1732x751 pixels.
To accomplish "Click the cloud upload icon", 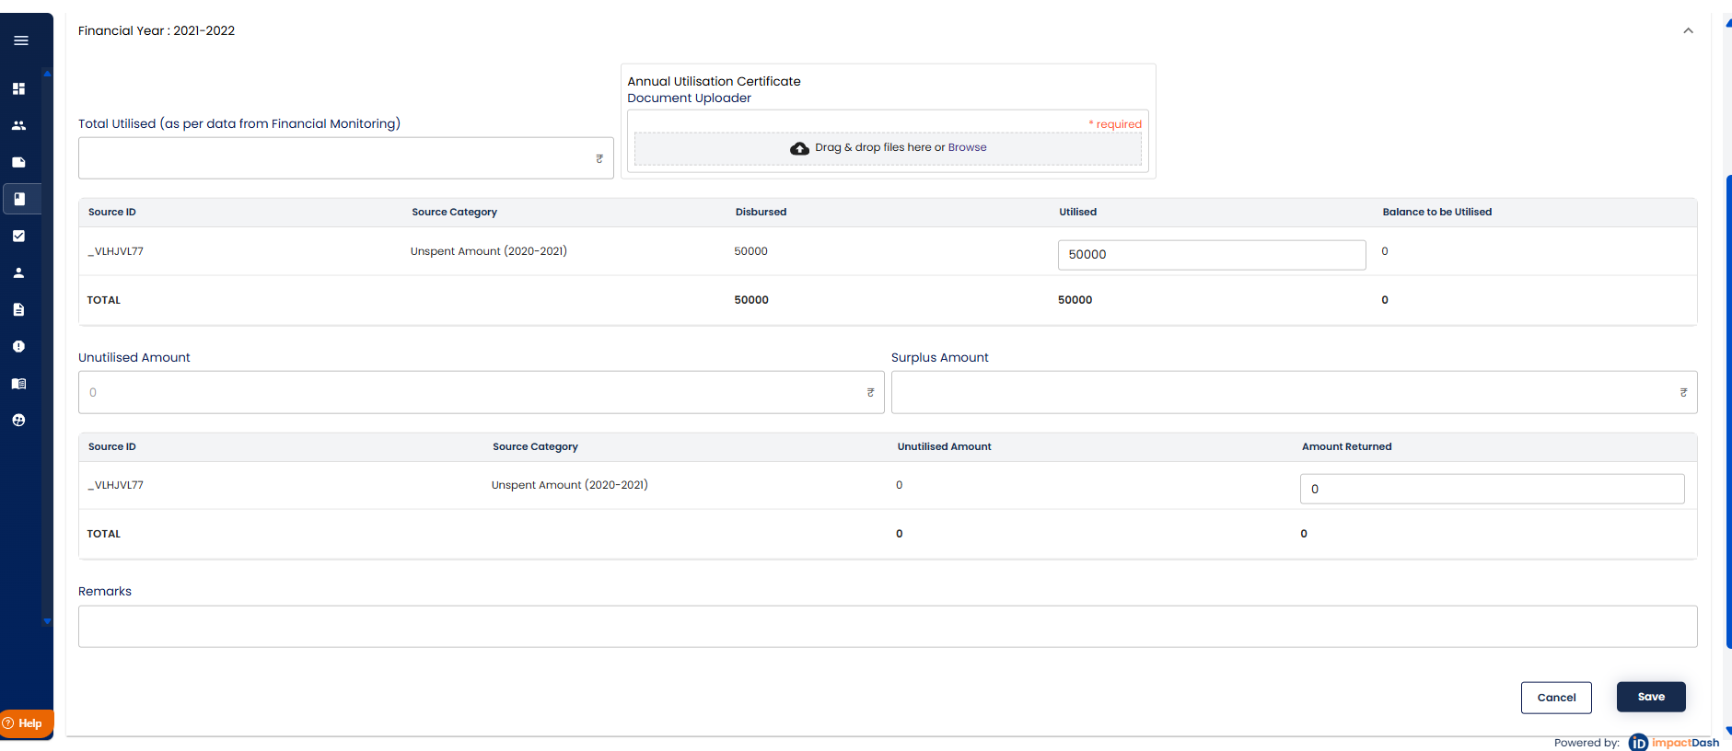I will [799, 148].
